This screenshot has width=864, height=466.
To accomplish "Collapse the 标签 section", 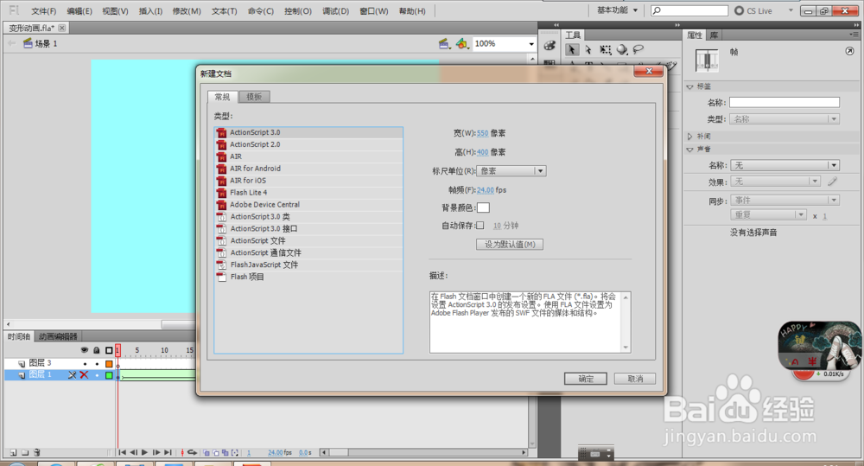I will (689, 87).
